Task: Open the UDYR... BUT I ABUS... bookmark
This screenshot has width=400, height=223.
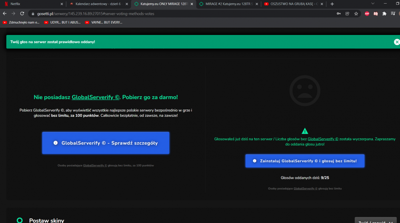Action: (62, 22)
